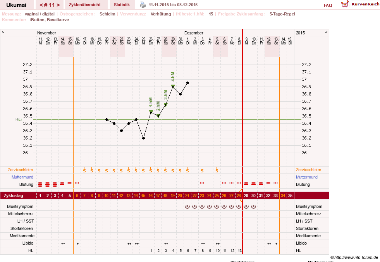This screenshot has height=262, width=380.
Task: Go to previous cycle with < arrow
Action: (x=41, y=5)
